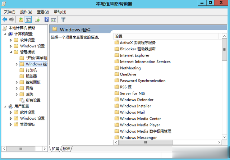Expand Windows 设置 under 计算机配置
The image size is (230, 160).
11,46
